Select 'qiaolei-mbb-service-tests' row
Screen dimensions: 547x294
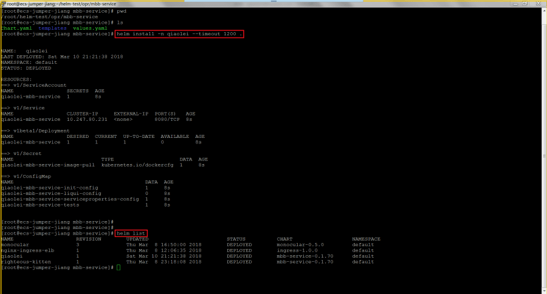86,205
